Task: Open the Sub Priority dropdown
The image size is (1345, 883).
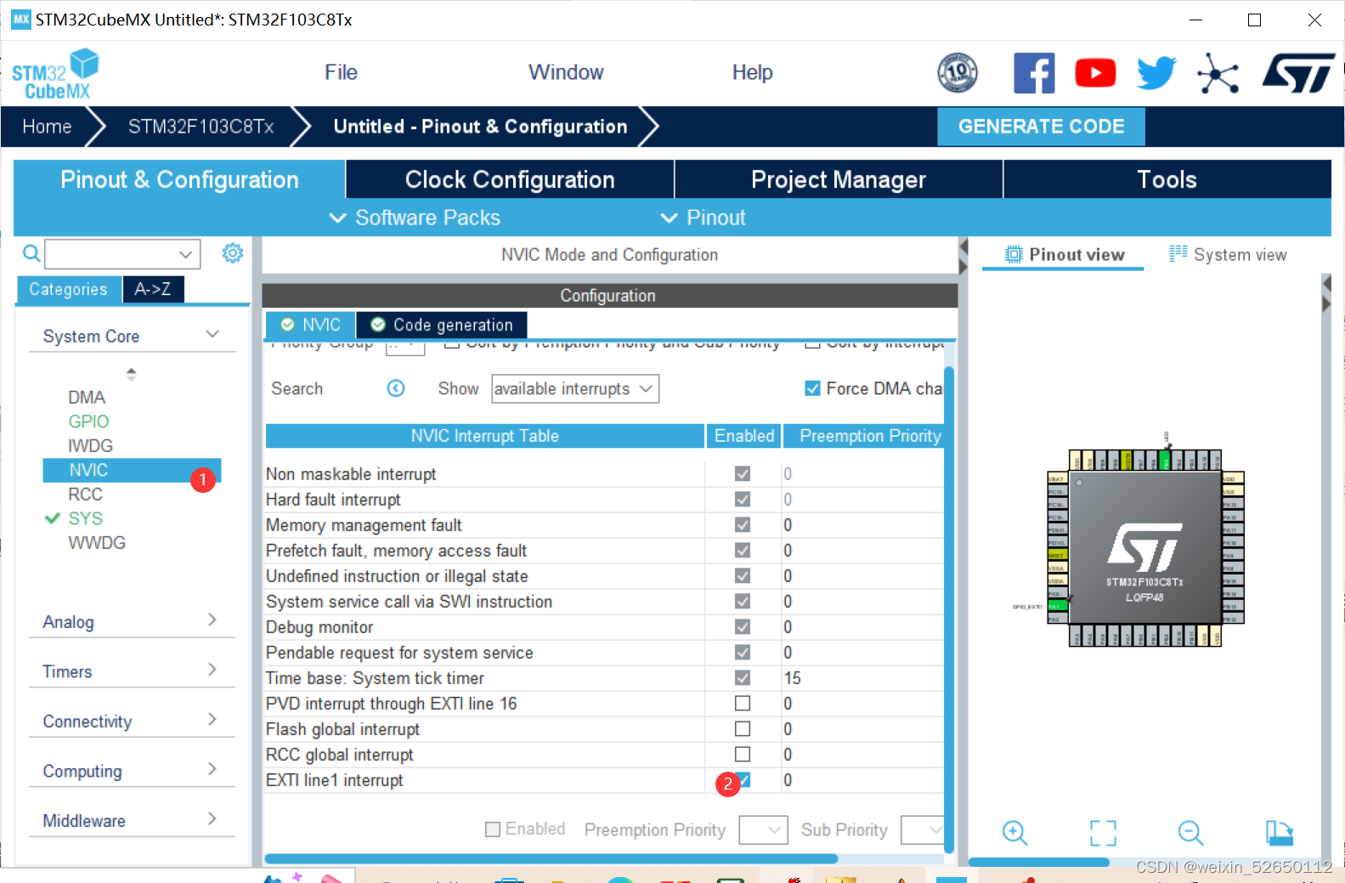Action: coord(923,829)
